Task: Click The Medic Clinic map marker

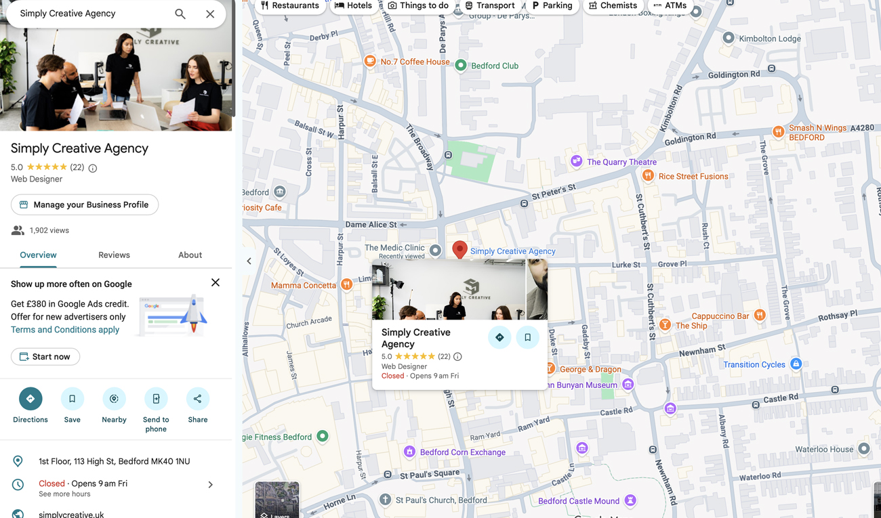Action: pyautogui.click(x=436, y=251)
